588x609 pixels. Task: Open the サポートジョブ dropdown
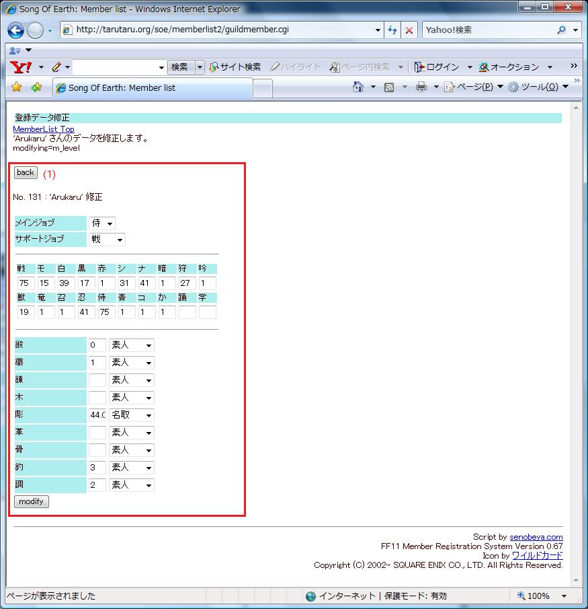click(107, 240)
